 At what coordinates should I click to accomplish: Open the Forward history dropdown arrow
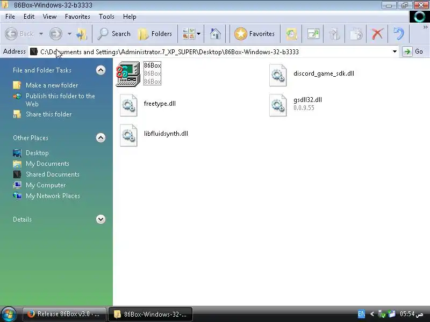69,34
